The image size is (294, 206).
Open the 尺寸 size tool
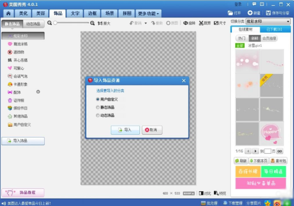[x=220, y=23]
